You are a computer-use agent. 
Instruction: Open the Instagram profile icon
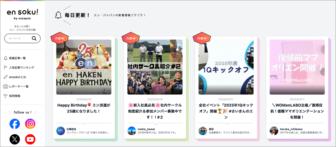30,124
